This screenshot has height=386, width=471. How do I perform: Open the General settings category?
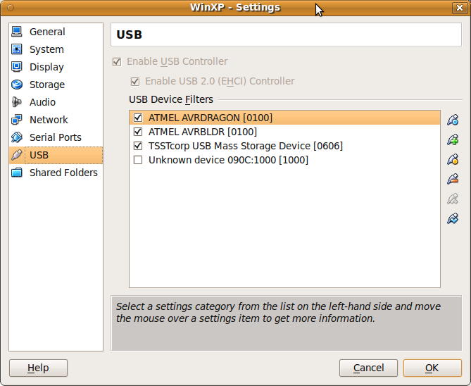pyautogui.click(x=47, y=32)
